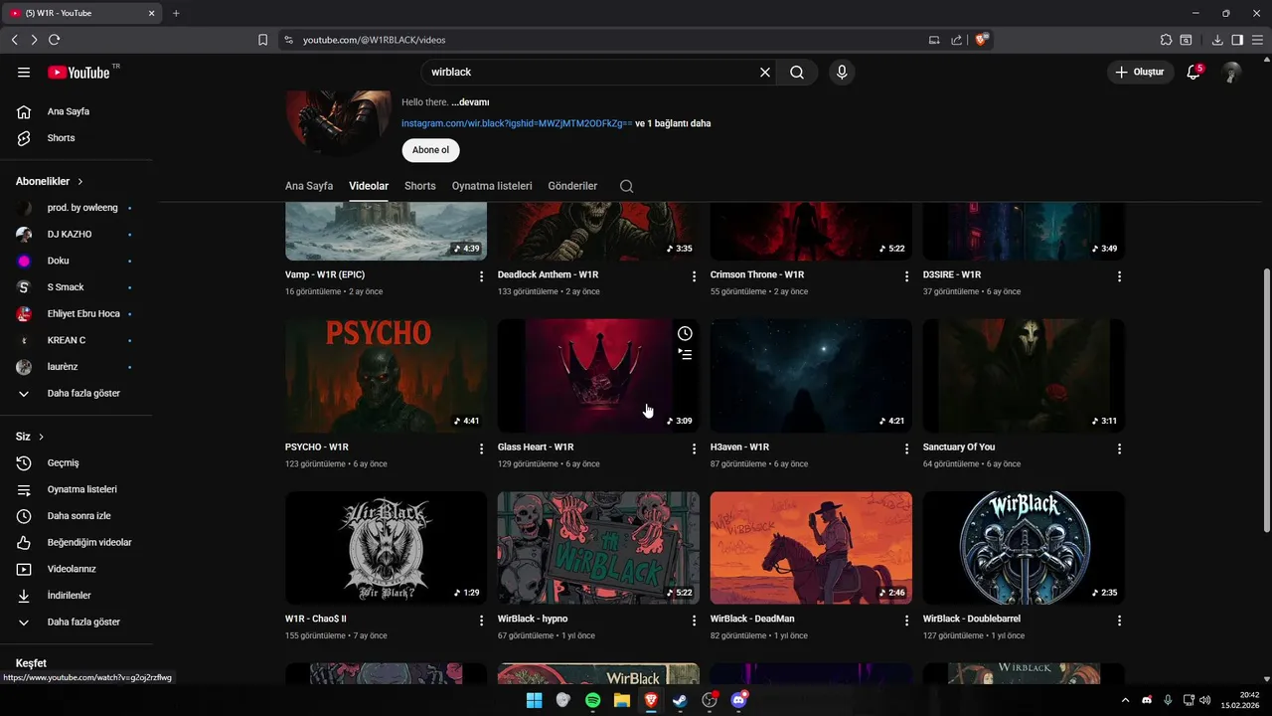Open the channel Shorts tab
Viewport: 1272px width, 716px height.
(420, 186)
